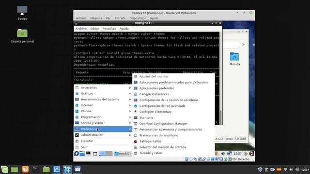This screenshot has width=310, height=174.
Task: Click host volume tray icon
Action: coord(291,170)
